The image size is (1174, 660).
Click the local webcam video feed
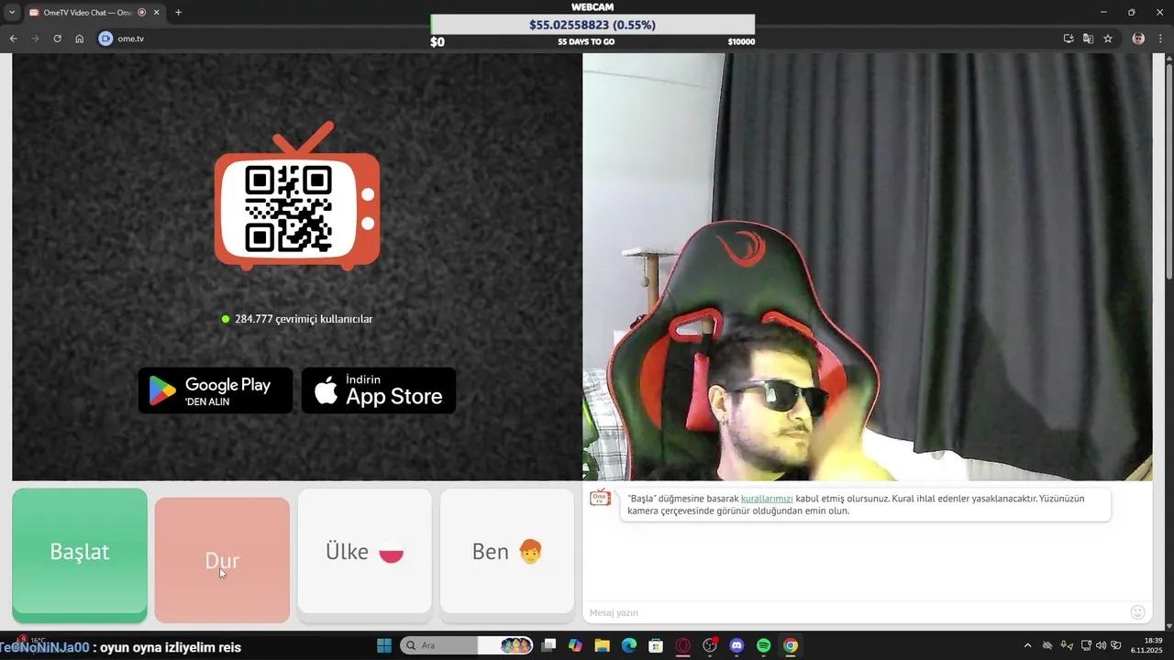(x=867, y=267)
